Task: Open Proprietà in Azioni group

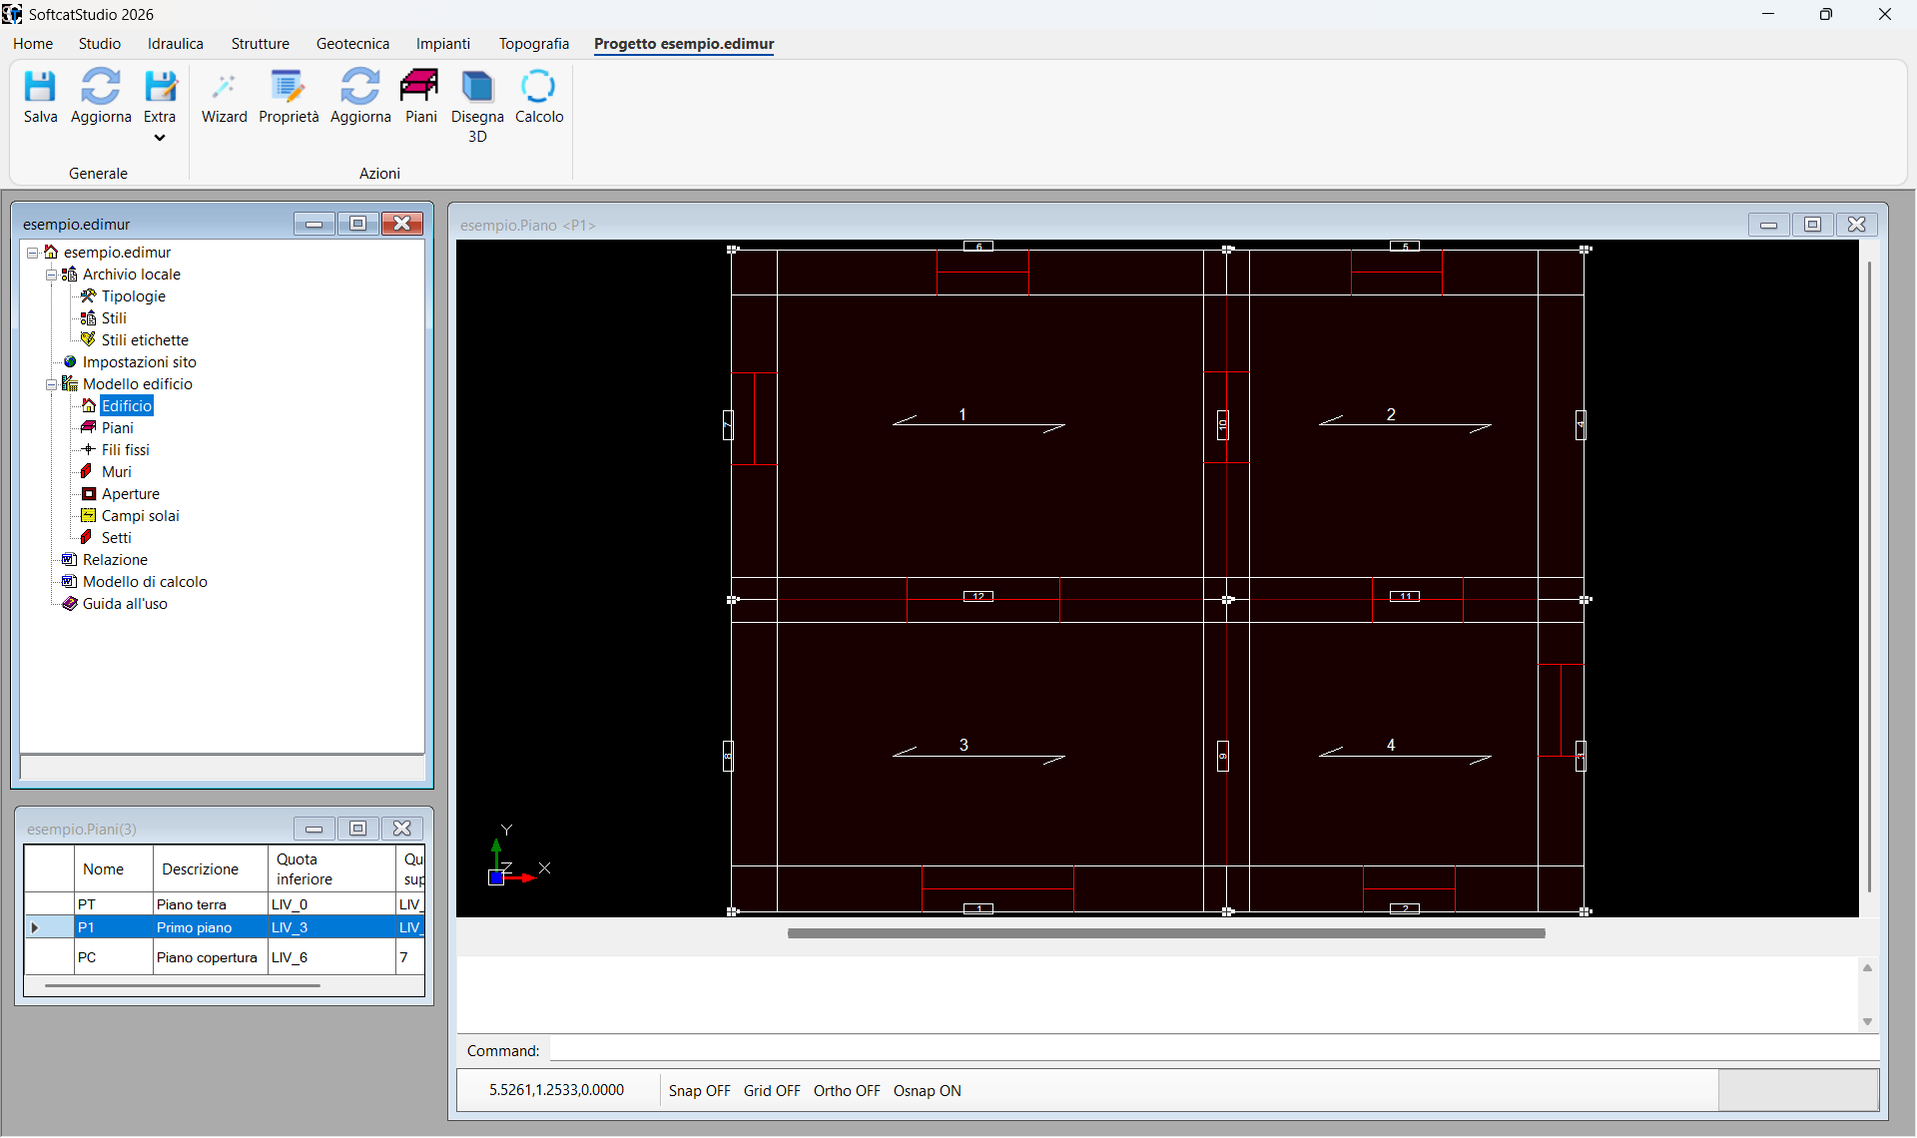Action: [x=289, y=96]
